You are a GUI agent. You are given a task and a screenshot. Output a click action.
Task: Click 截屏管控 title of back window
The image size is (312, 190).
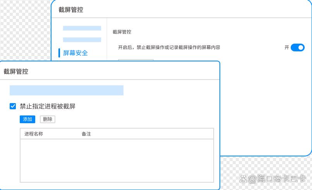pyautogui.click(x=71, y=10)
